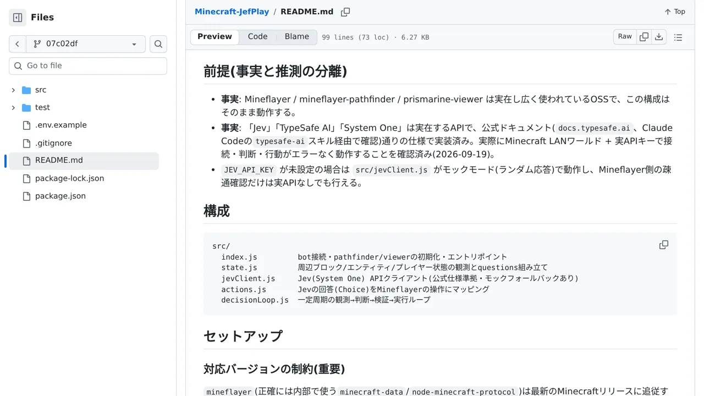Click the package-lock.json file icon
Screen dimensions: 704x396
tap(26, 178)
